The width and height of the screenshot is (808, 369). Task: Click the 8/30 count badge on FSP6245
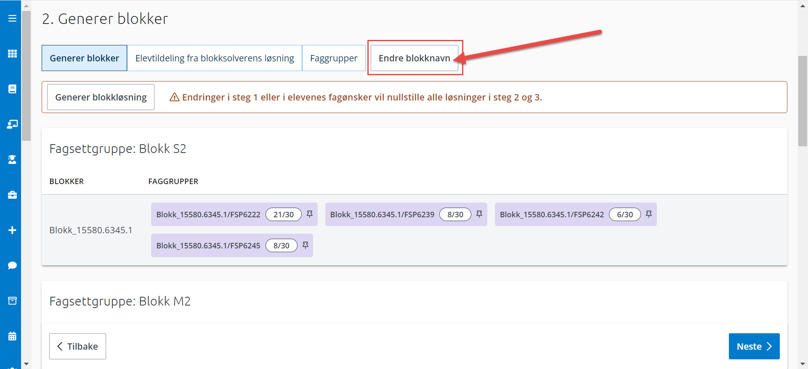point(282,245)
